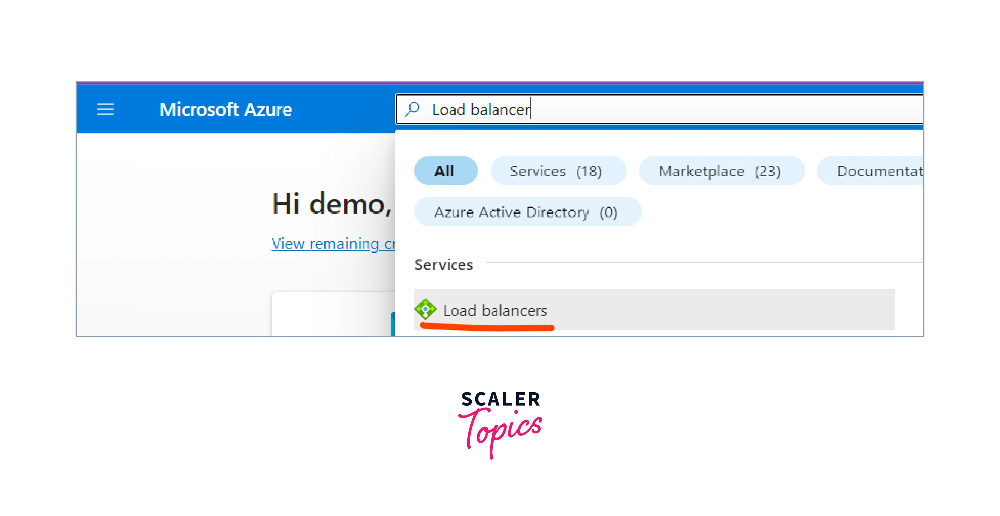Select the All filter pill

pyautogui.click(x=446, y=171)
